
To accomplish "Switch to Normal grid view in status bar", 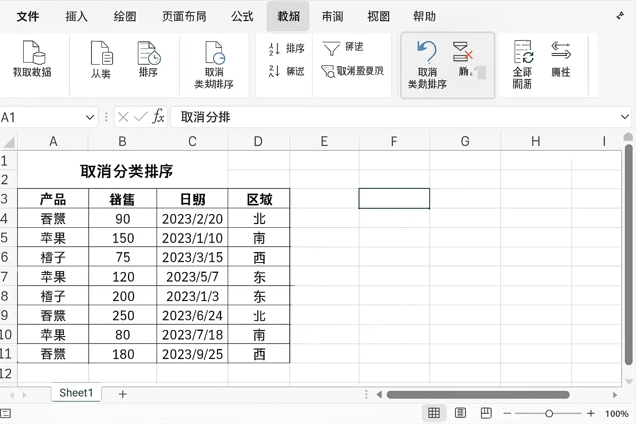I will coord(434,413).
